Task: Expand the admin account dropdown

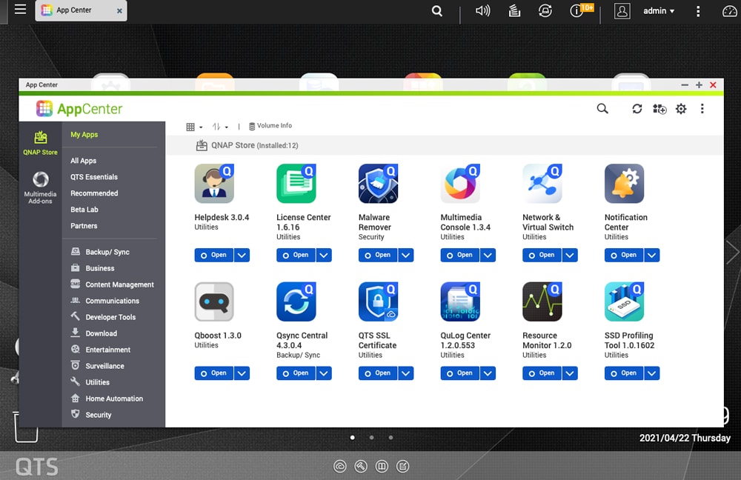Action: [x=659, y=11]
